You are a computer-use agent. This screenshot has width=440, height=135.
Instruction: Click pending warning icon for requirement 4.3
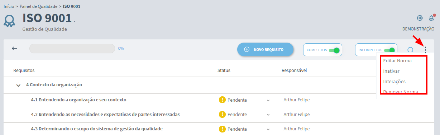tap(222, 129)
